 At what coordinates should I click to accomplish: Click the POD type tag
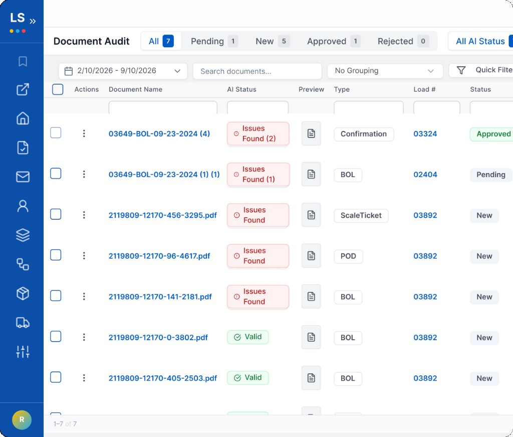[348, 256]
